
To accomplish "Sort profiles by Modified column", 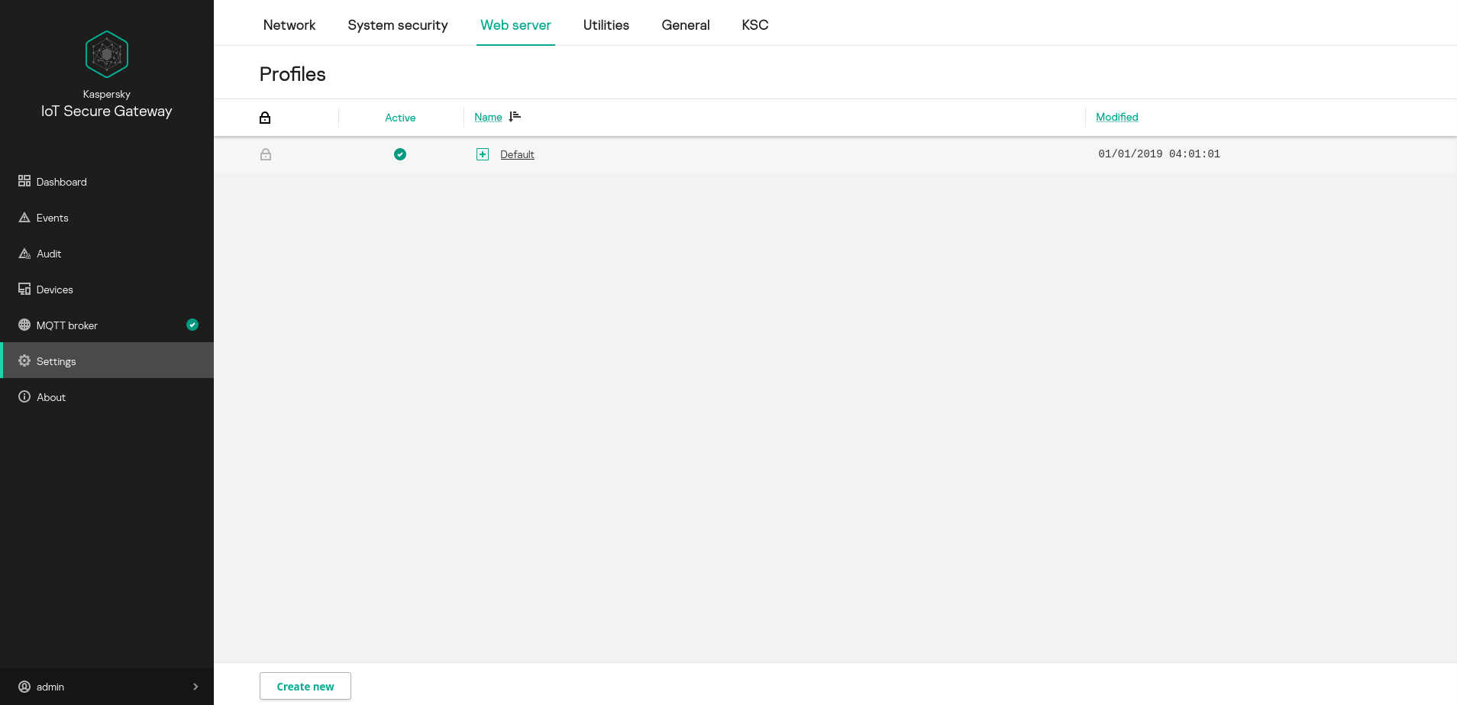I will coord(1116,117).
